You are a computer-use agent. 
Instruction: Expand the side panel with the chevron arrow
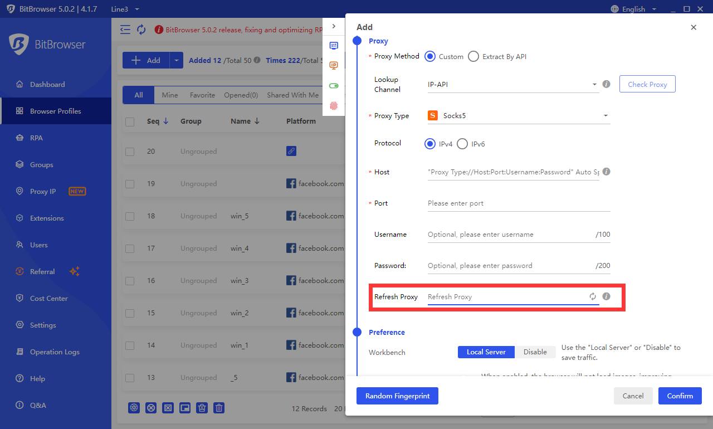pyautogui.click(x=334, y=26)
